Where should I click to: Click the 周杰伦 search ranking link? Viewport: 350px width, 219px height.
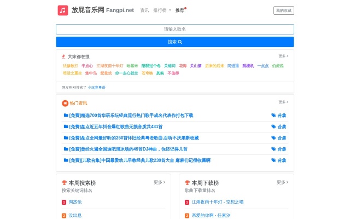[x=75, y=202]
